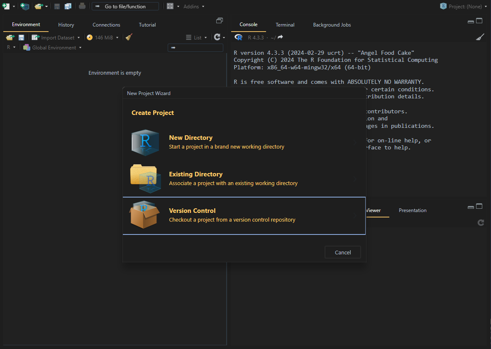Click the Global Environment selector
The height and width of the screenshot is (349, 491).
pos(52,48)
